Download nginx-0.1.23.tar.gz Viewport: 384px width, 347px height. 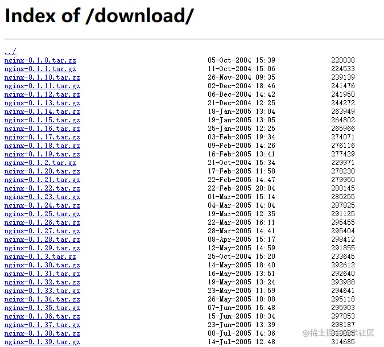[x=42, y=197]
